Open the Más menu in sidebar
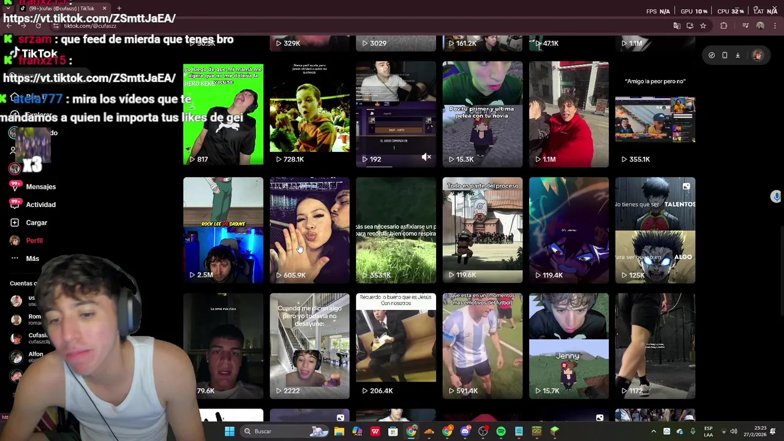 32,258
